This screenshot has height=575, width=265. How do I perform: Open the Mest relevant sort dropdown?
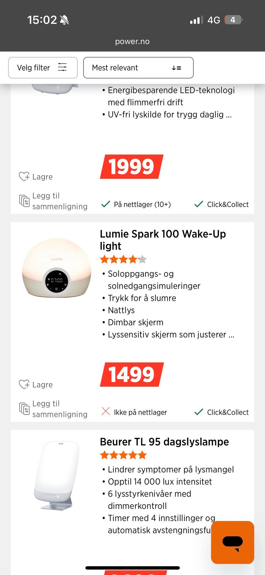pos(138,68)
